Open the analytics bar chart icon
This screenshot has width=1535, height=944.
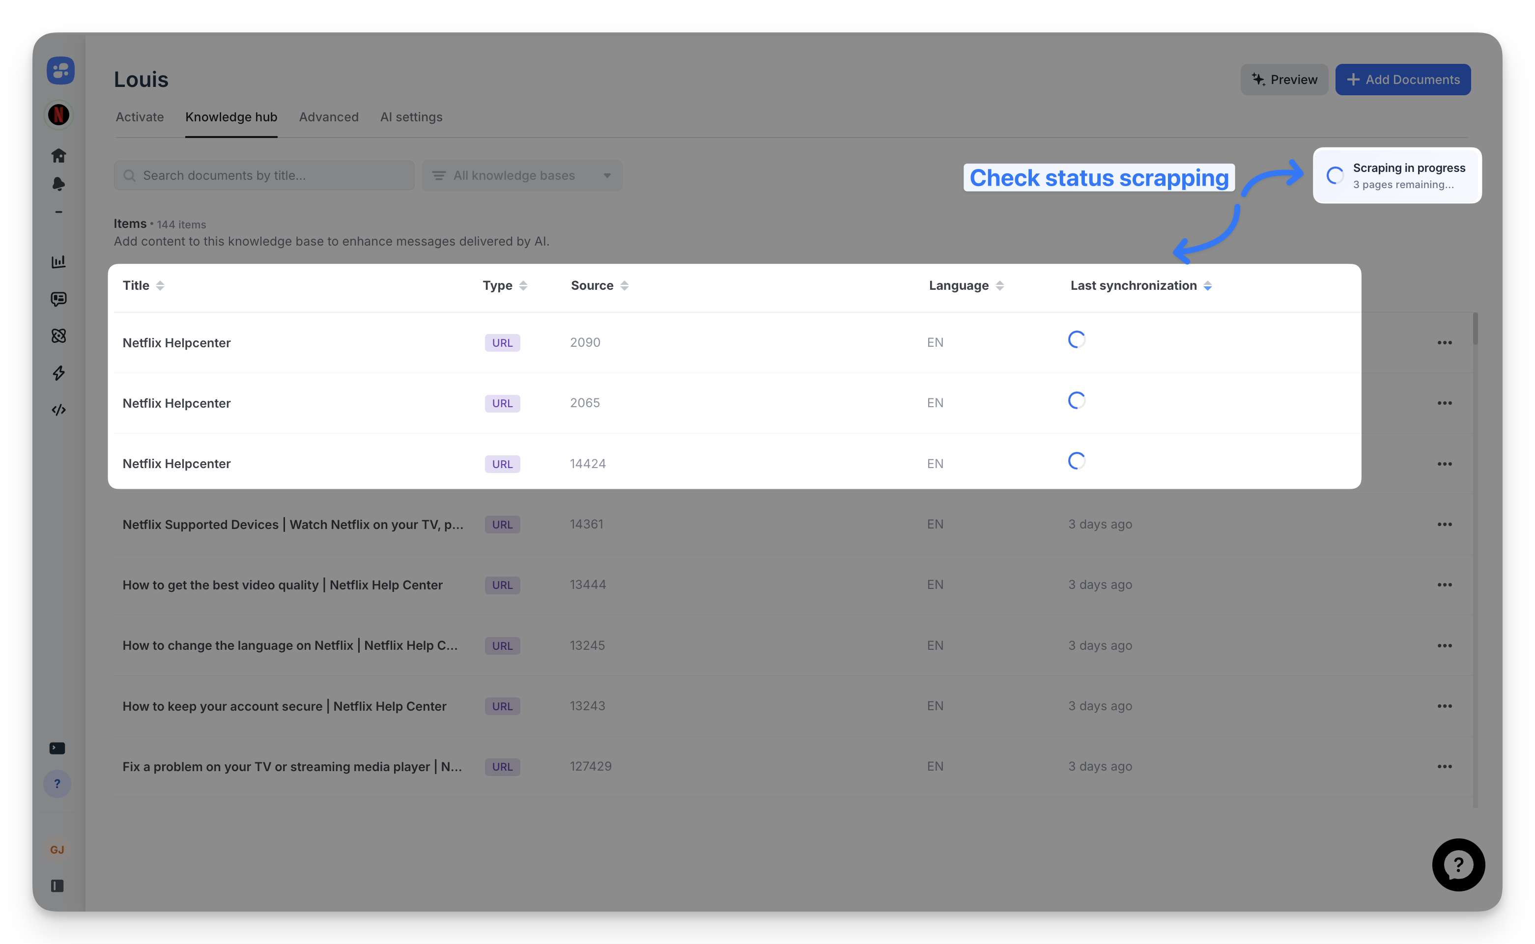pos(58,262)
